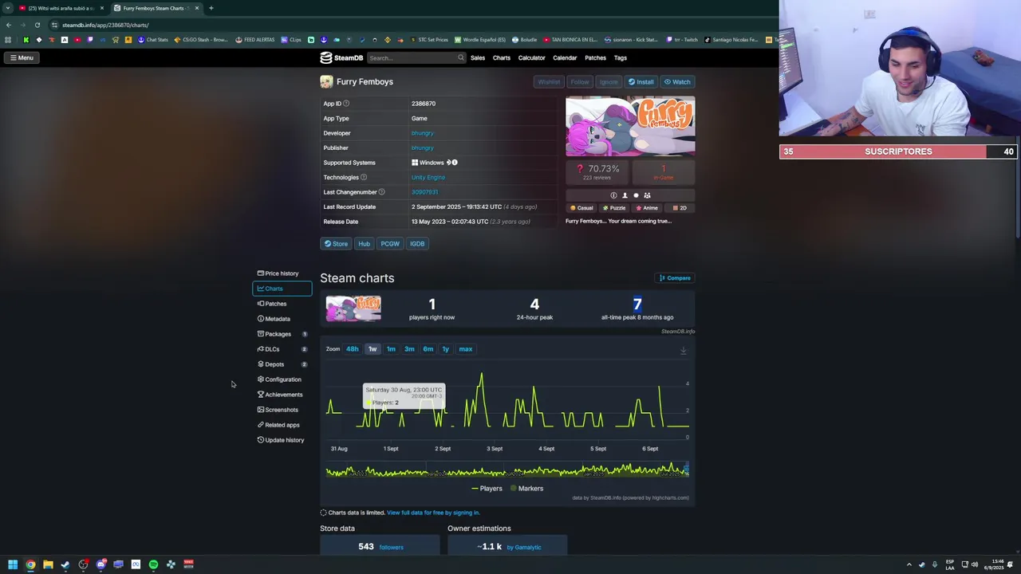Set chart zoom to 6m
1021x574 pixels.
[428, 349]
